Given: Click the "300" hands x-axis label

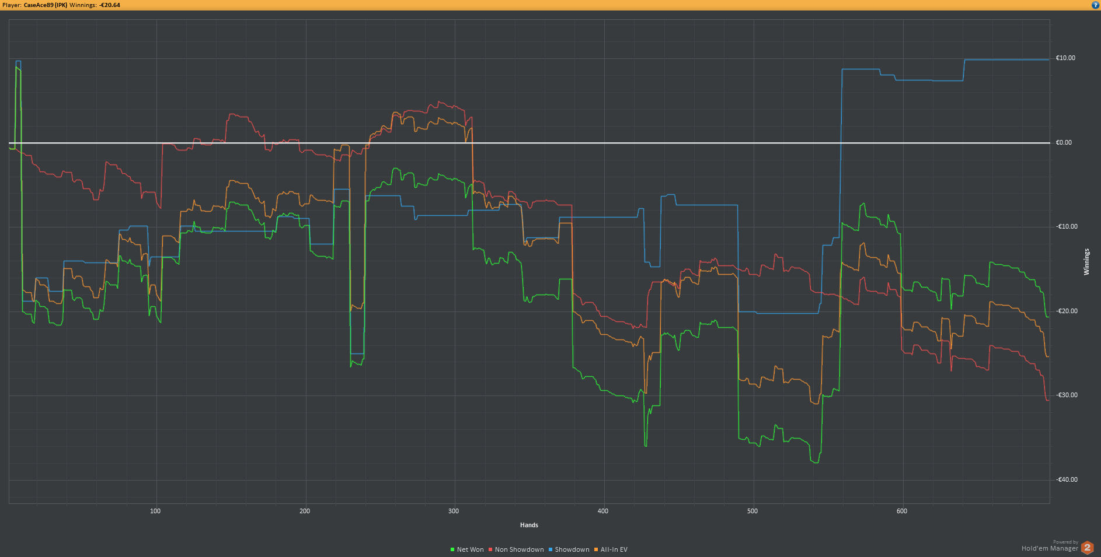Looking at the screenshot, I should tap(454, 512).
